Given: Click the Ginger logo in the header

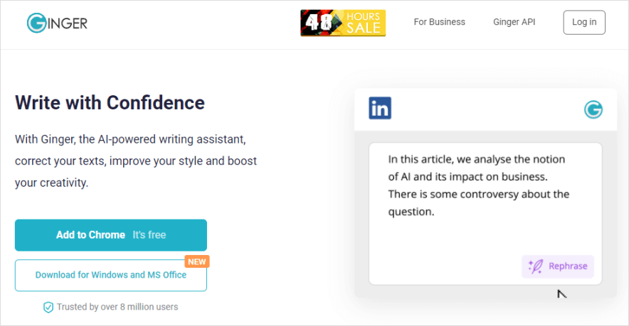Looking at the screenshot, I should 57,23.
